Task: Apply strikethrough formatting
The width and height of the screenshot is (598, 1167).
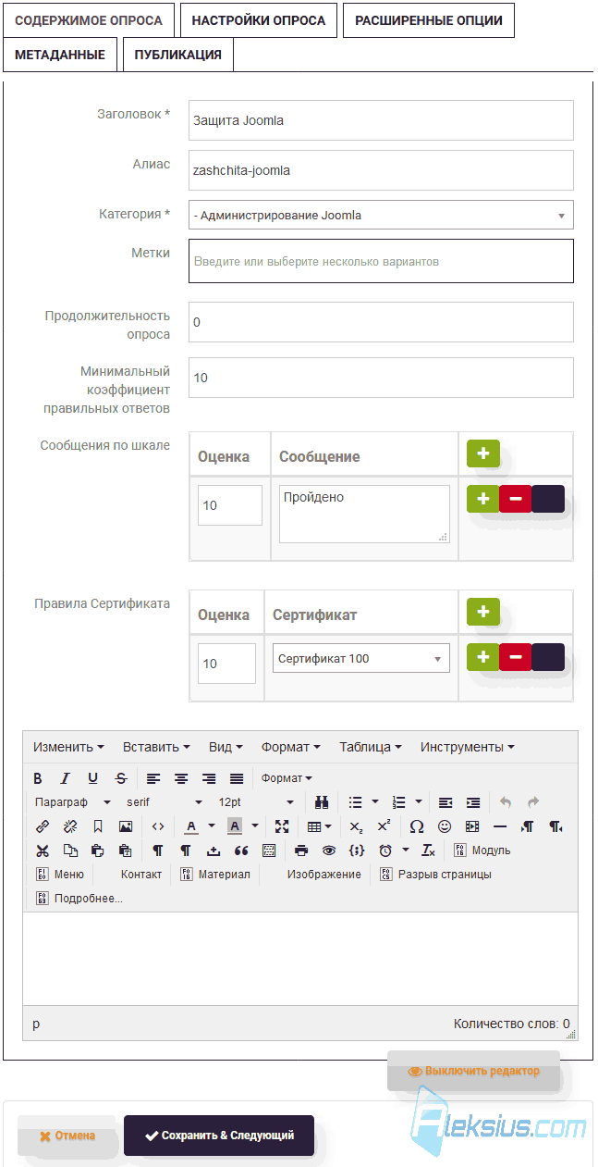Action: coord(121,778)
